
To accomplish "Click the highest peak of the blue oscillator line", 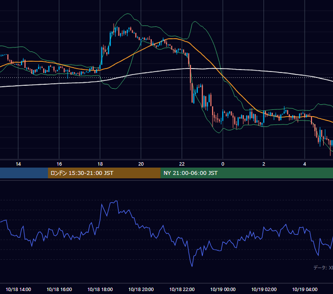I will click(116, 201).
